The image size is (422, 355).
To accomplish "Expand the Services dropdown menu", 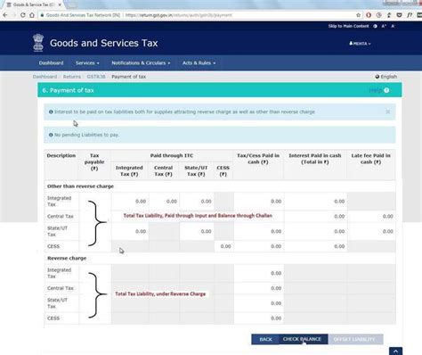I will pyautogui.click(x=87, y=63).
